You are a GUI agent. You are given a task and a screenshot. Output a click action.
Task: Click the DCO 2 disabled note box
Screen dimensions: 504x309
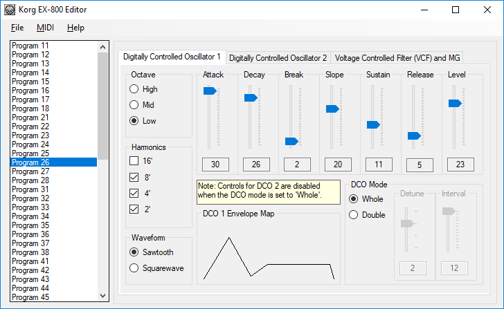coord(269,192)
